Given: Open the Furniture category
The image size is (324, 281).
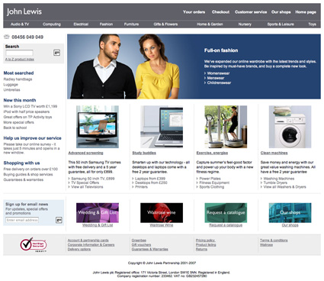Looking at the screenshot, I should coord(131,24).
